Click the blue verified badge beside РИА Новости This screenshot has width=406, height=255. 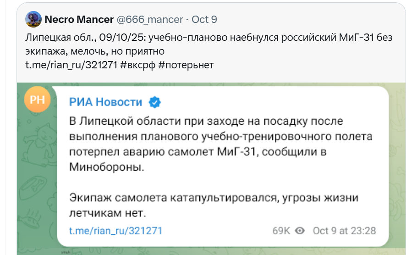(x=155, y=102)
